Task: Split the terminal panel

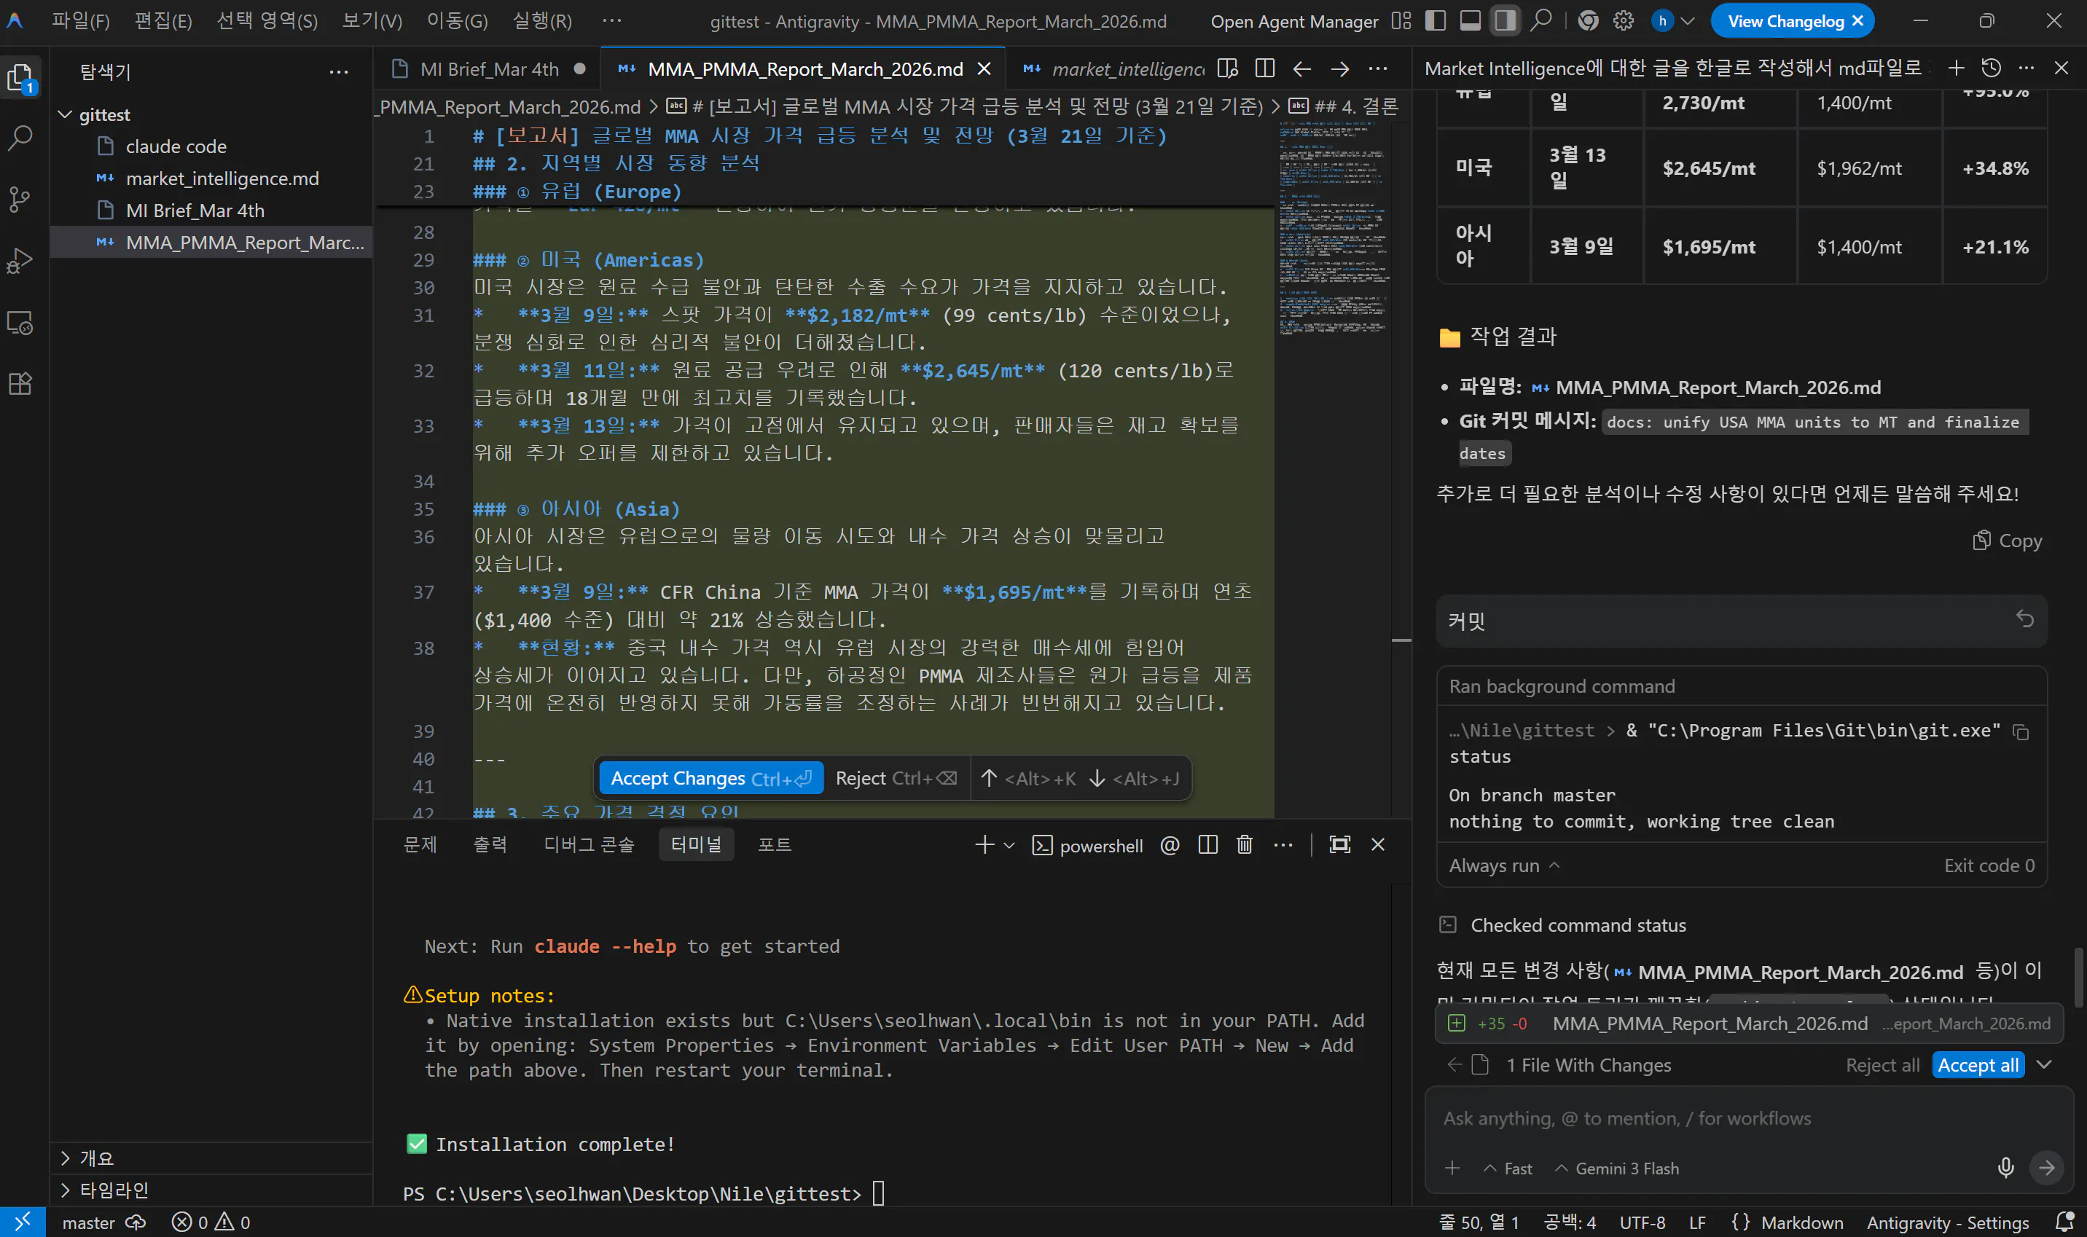Action: [1207, 844]
